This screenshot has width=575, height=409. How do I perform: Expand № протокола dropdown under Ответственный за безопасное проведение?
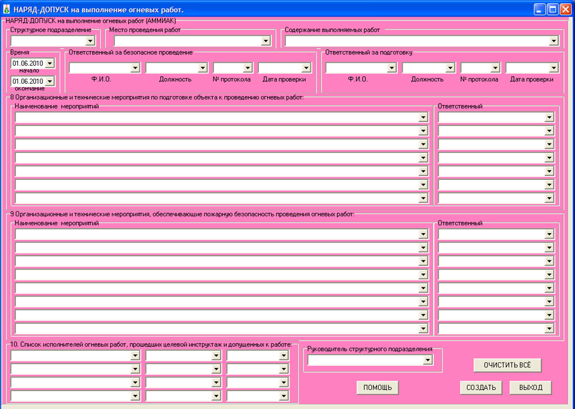247,67
